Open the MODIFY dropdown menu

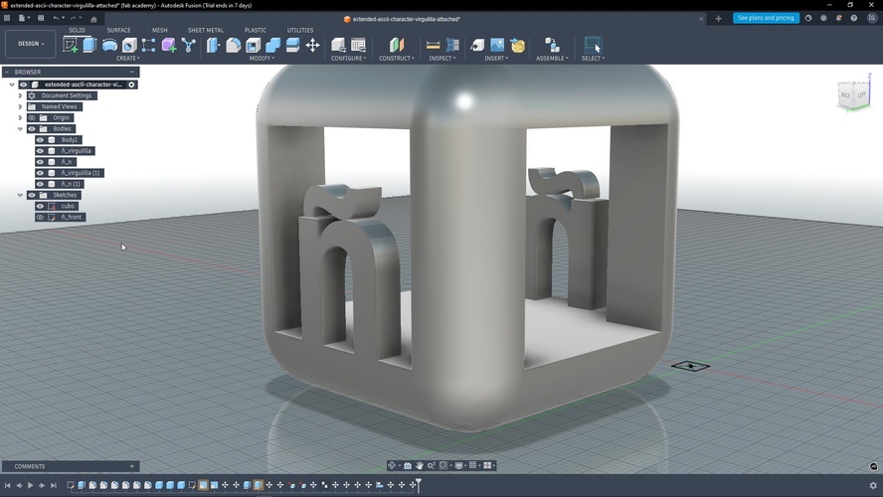coord(262,58)
